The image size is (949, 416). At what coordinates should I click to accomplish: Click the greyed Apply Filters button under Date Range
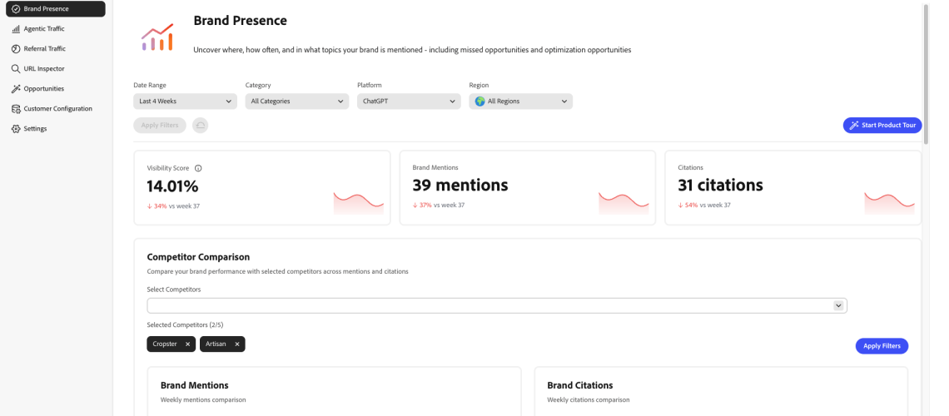pos(160,125)
